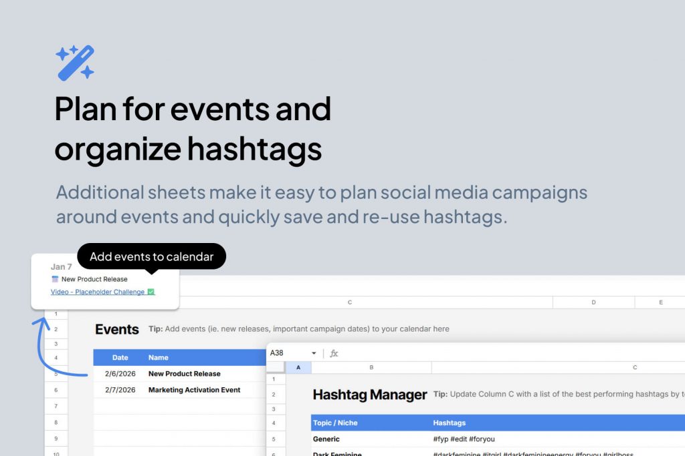Click the Hashtag Manager title cell
685x456 pixels.
click(371, 395)
